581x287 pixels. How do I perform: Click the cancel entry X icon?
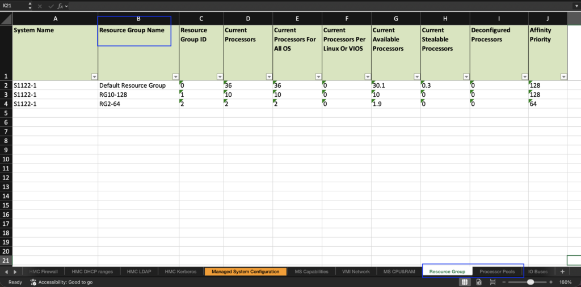[40, 6]
